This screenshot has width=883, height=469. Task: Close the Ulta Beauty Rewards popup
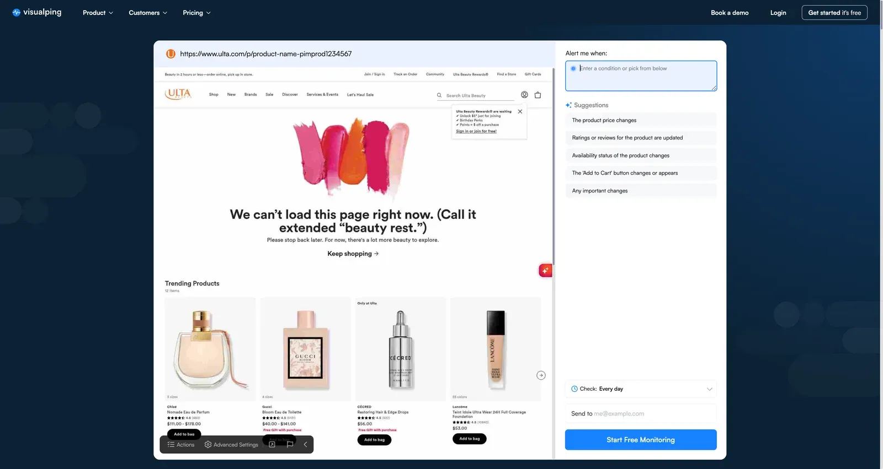pyautogui.click(x=520, y=111)
